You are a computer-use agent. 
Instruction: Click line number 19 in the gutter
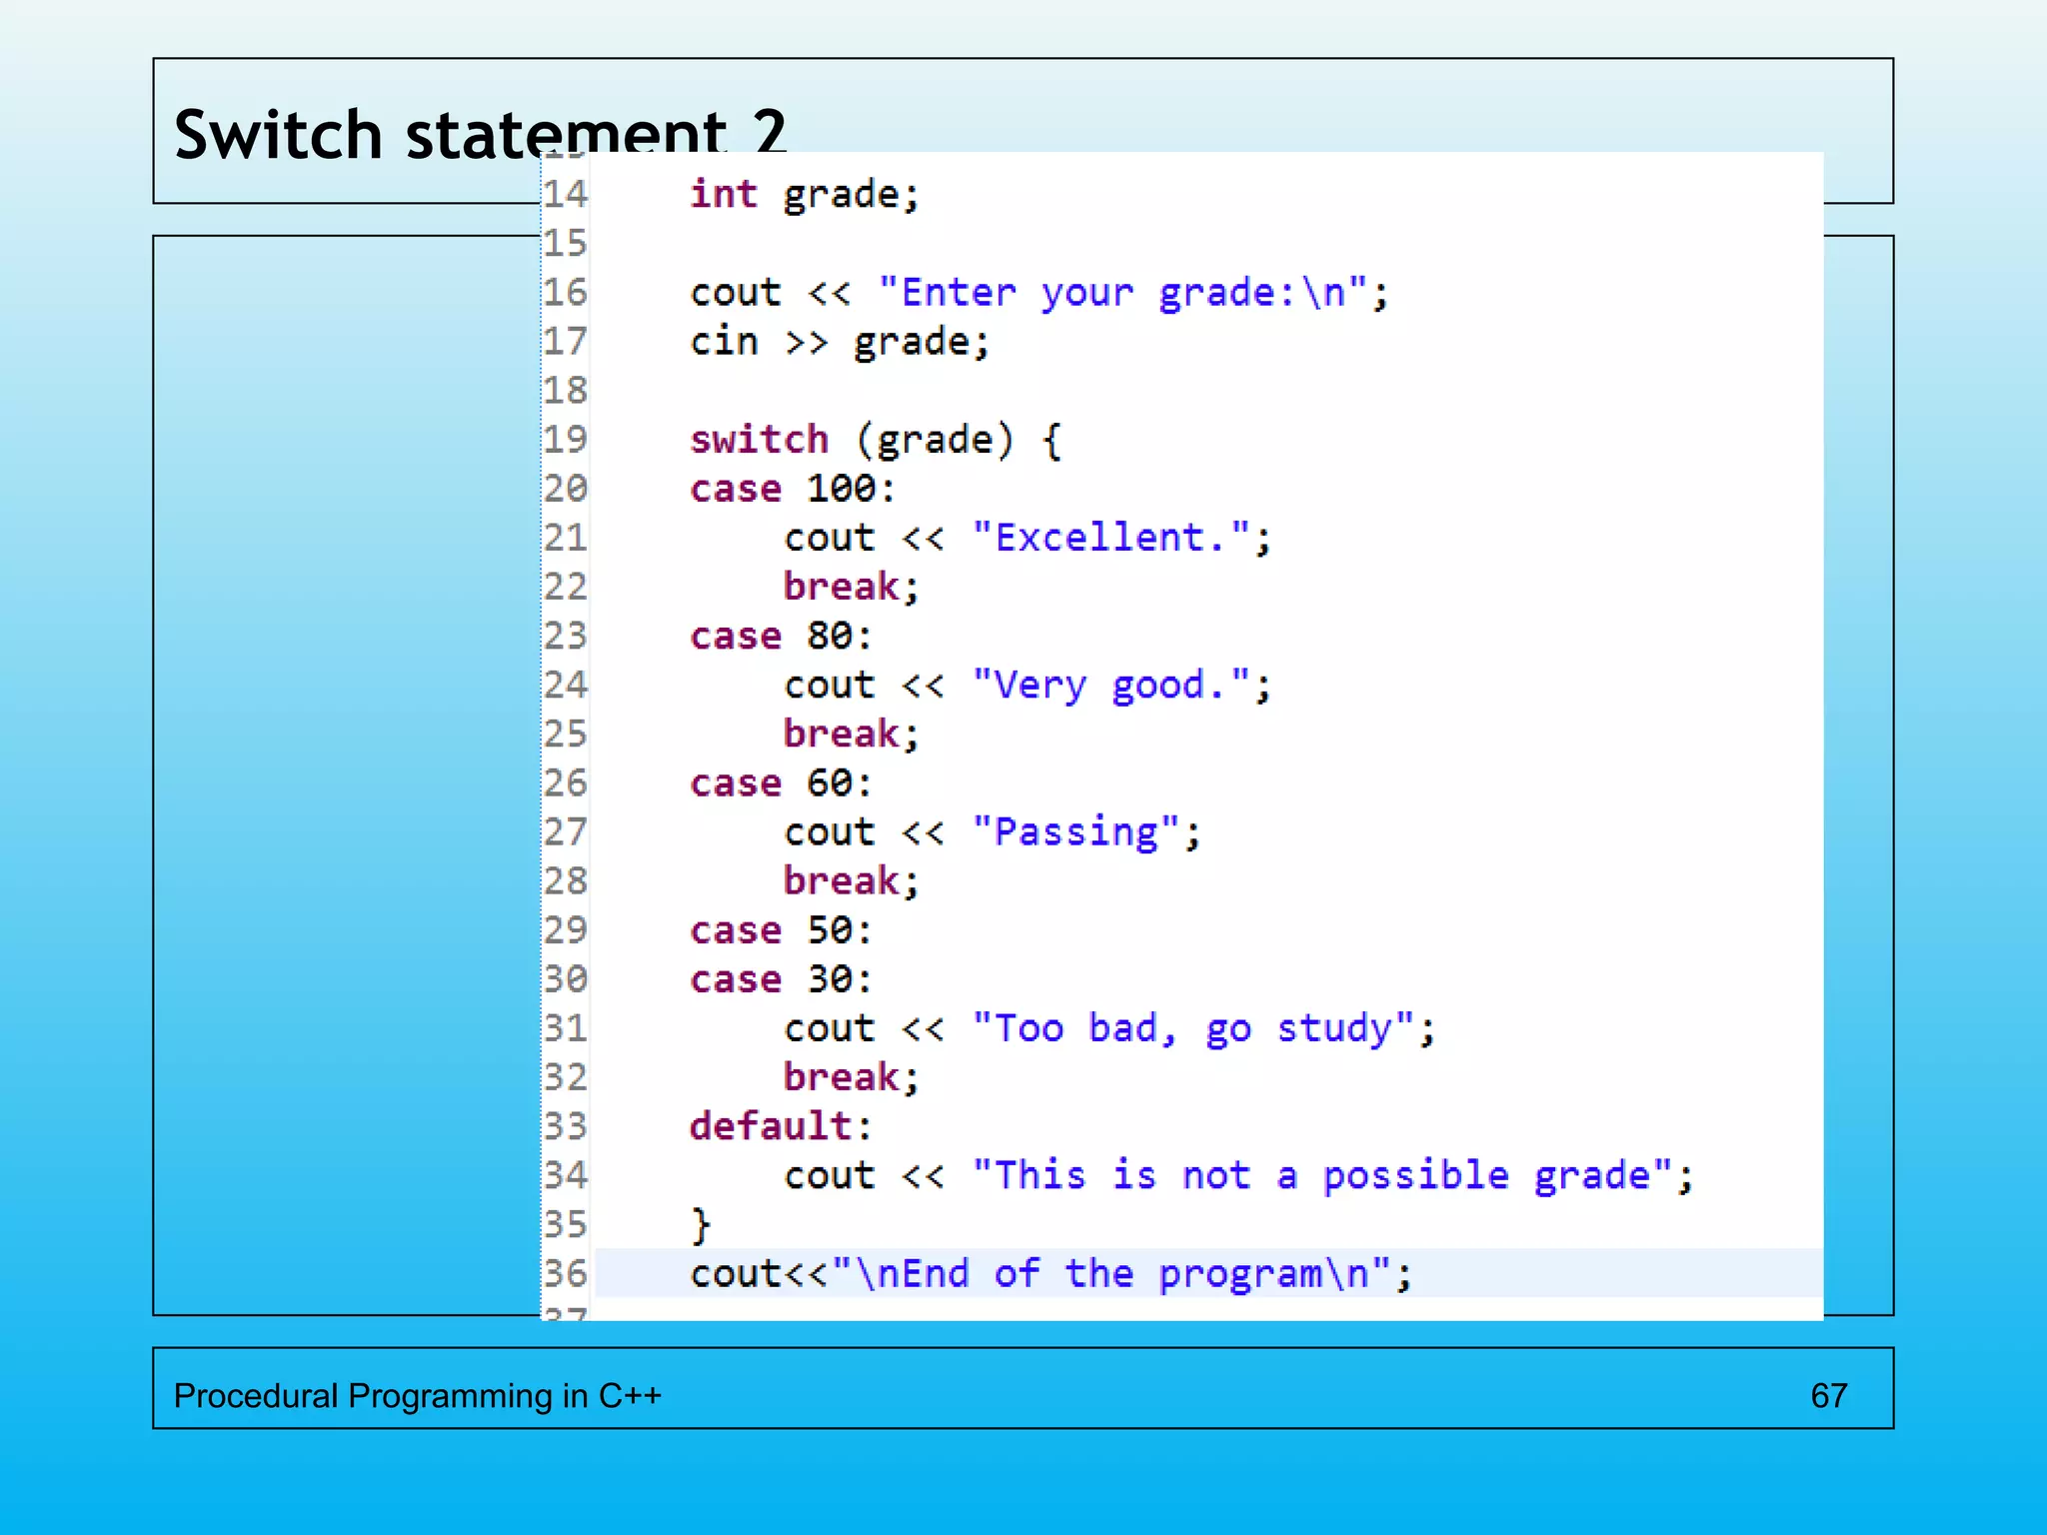[566, 440]
